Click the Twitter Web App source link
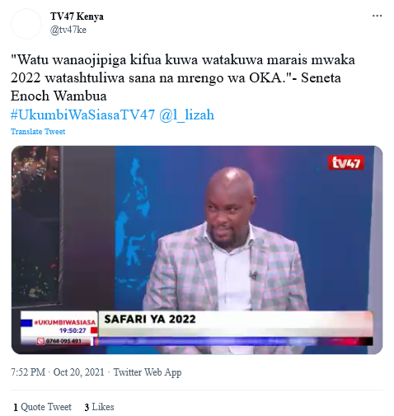This screenshot has width=394, height=416. (148, 372)
